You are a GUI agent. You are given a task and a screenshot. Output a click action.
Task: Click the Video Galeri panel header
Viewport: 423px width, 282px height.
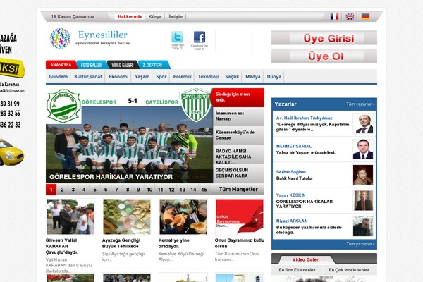[x=306, y=259]
